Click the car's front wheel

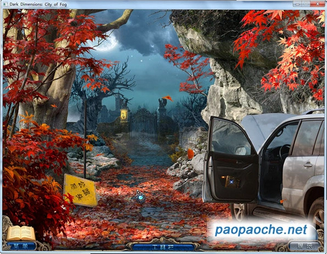(x=239, y=212)
